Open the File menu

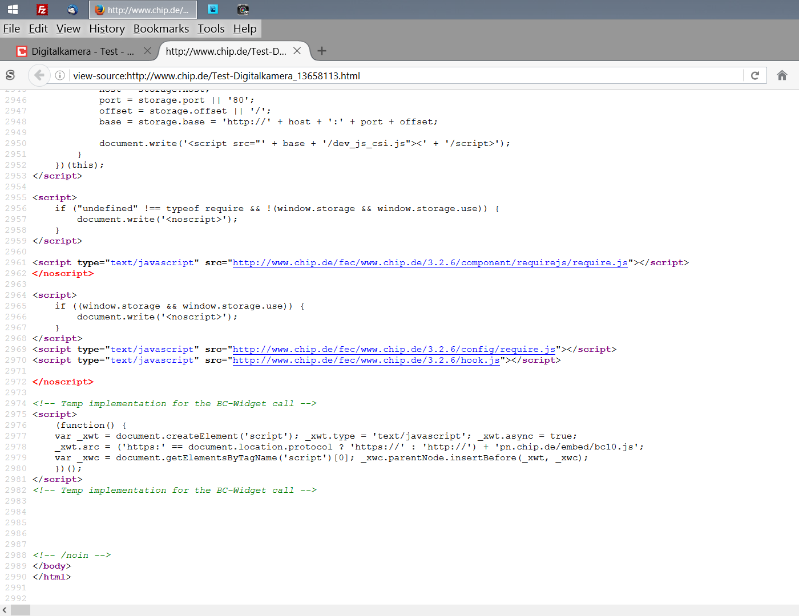pos(11,29)
